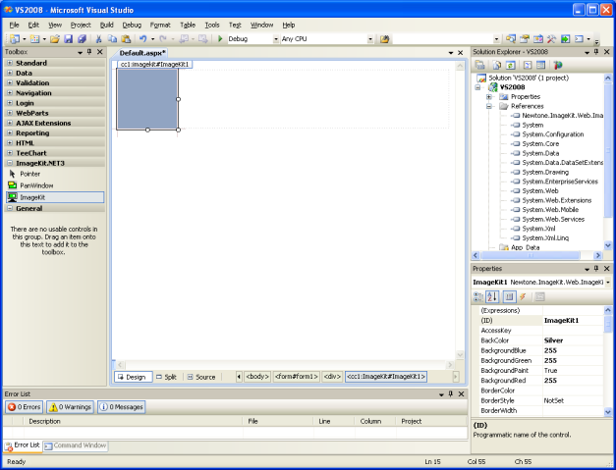
Task: Click the Paste clipboard icon
Action: (126, 39)
